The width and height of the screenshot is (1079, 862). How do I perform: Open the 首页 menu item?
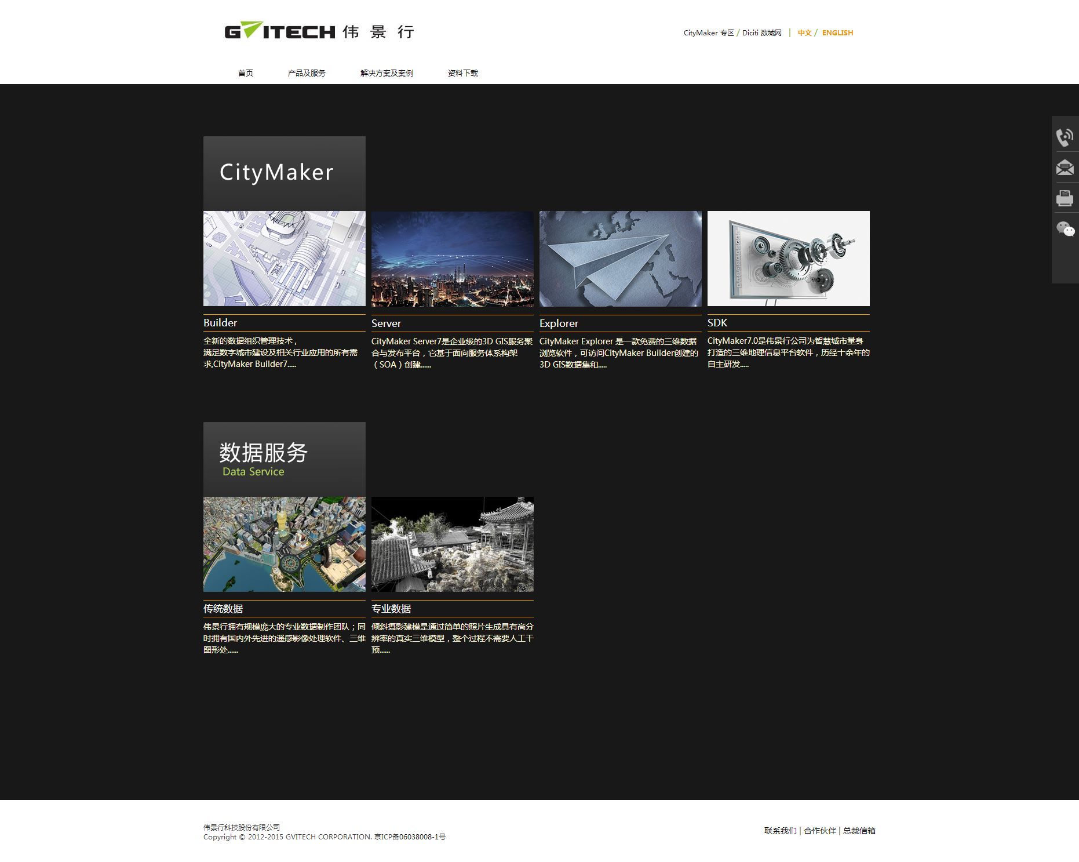pyautogui.click(x=246, y=73)
